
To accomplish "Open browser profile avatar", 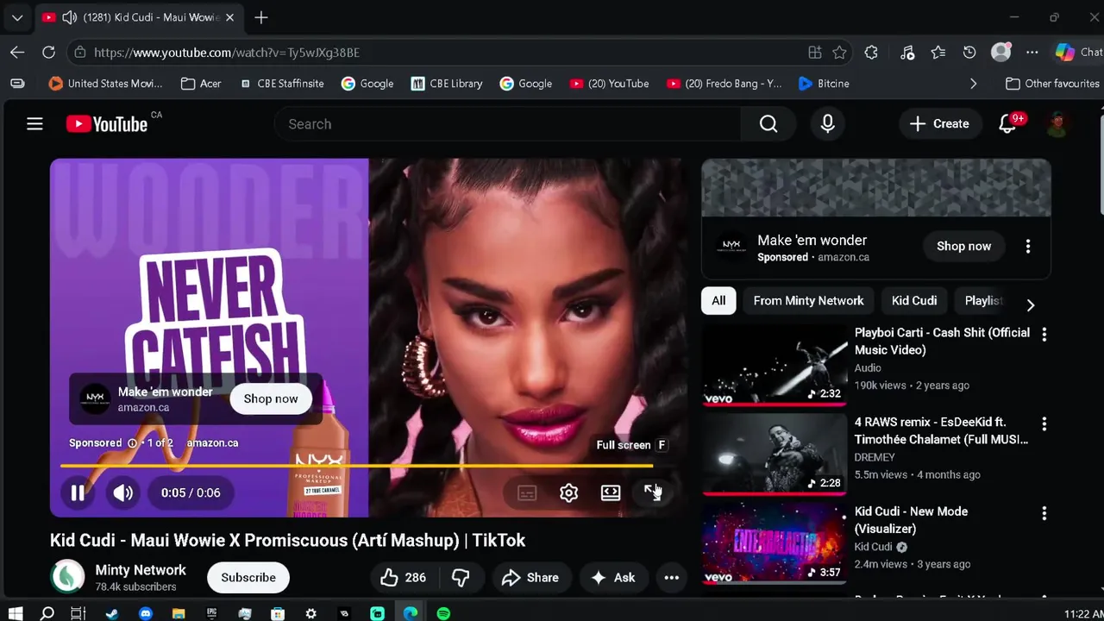I will pos(1000,53).
